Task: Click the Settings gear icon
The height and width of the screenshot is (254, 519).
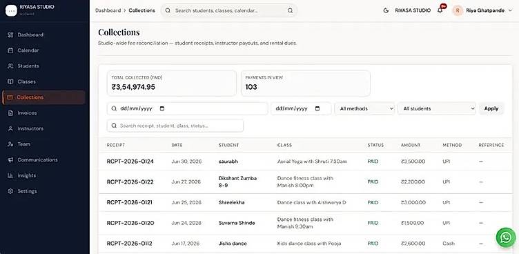Action: [10, 191]
